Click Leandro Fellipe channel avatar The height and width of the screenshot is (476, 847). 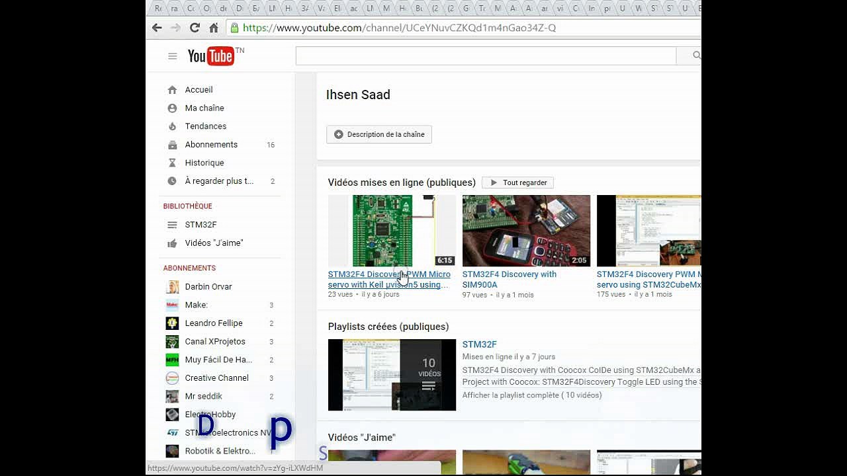tap(172, 323)
